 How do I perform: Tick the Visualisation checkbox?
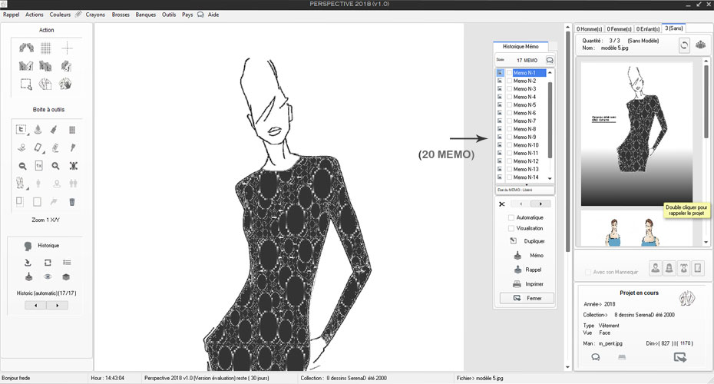511,228
